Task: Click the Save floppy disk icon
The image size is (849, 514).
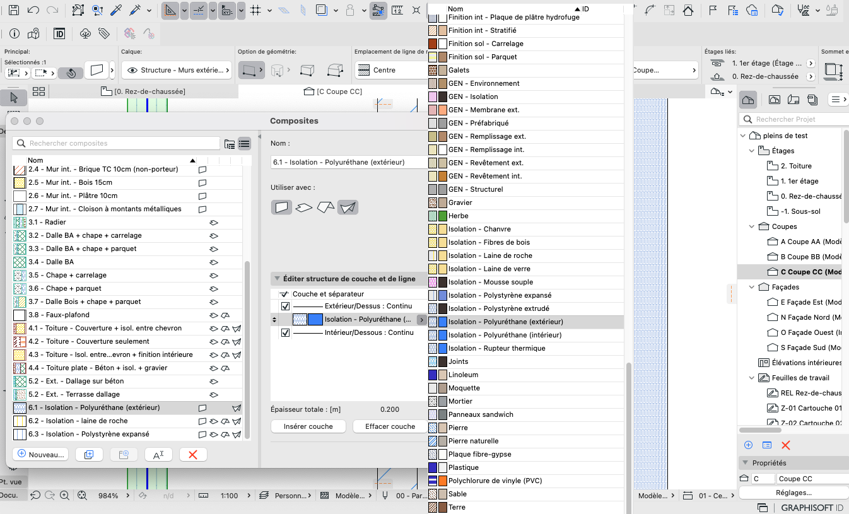Action: click(13, 10)
